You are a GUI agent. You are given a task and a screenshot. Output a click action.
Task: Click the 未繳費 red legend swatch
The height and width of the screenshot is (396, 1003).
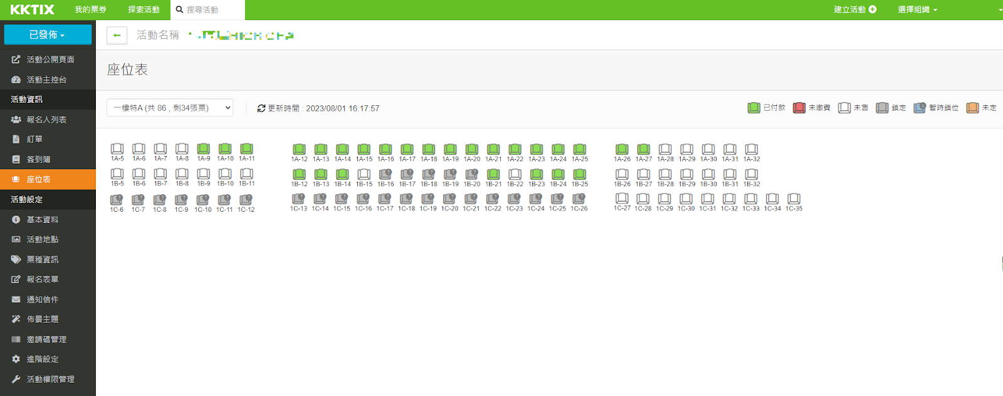(799, 108)
